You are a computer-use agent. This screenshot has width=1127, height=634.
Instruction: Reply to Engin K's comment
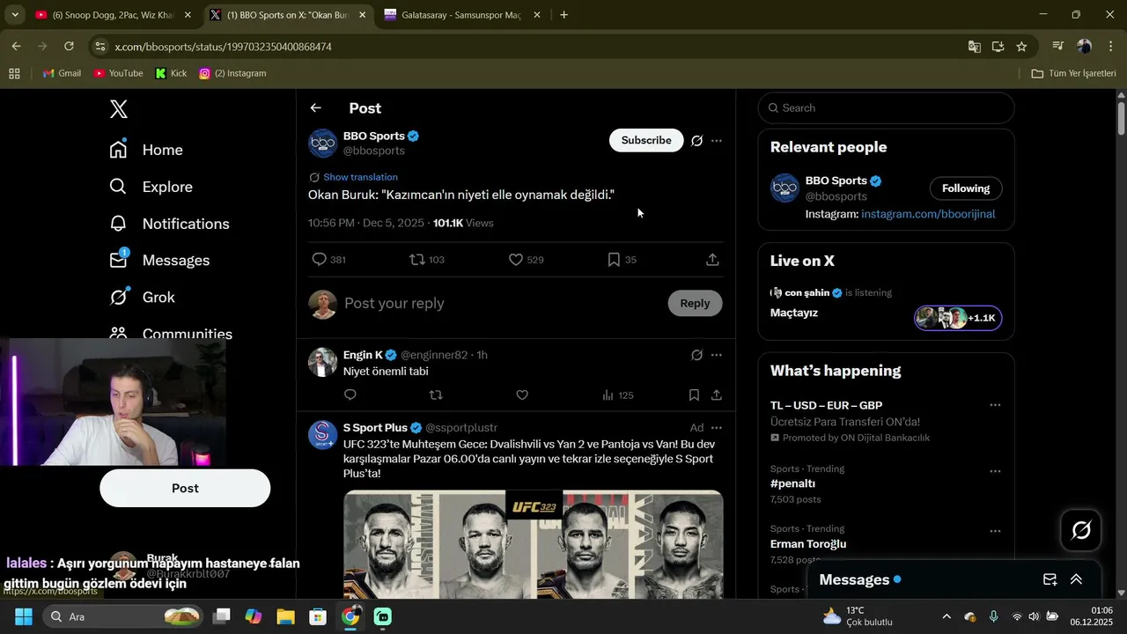pos(350,395)
